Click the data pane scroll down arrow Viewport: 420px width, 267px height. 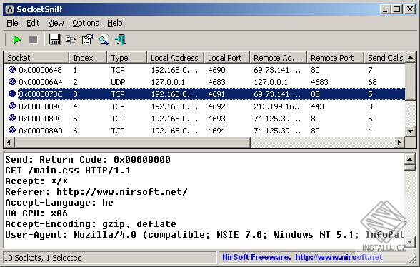click(x=410, y=242)
